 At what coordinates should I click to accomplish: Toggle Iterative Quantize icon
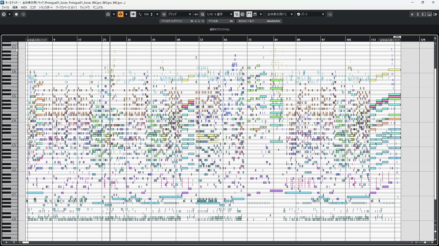(237, 14)
